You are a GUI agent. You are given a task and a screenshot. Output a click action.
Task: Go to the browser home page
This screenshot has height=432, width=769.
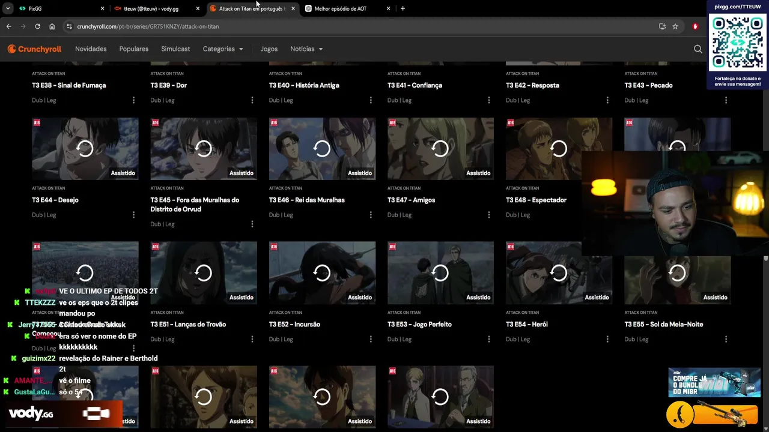click(x=52, y=26)
